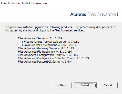The width and height of the screenshot is (122, 94).
Task: Click the setup description paragraph text
Action: point(60,29)
